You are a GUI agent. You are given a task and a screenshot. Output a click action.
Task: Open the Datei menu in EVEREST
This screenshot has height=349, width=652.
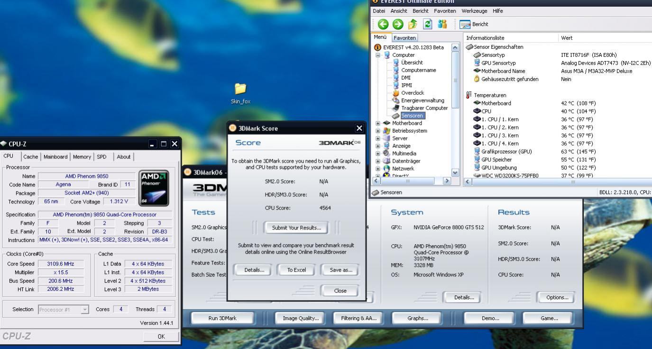point(379,11)
